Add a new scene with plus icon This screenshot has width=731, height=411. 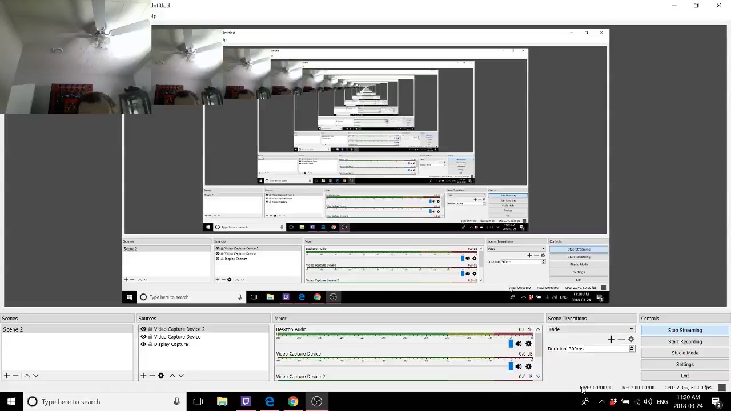click(x=7, y=376)
